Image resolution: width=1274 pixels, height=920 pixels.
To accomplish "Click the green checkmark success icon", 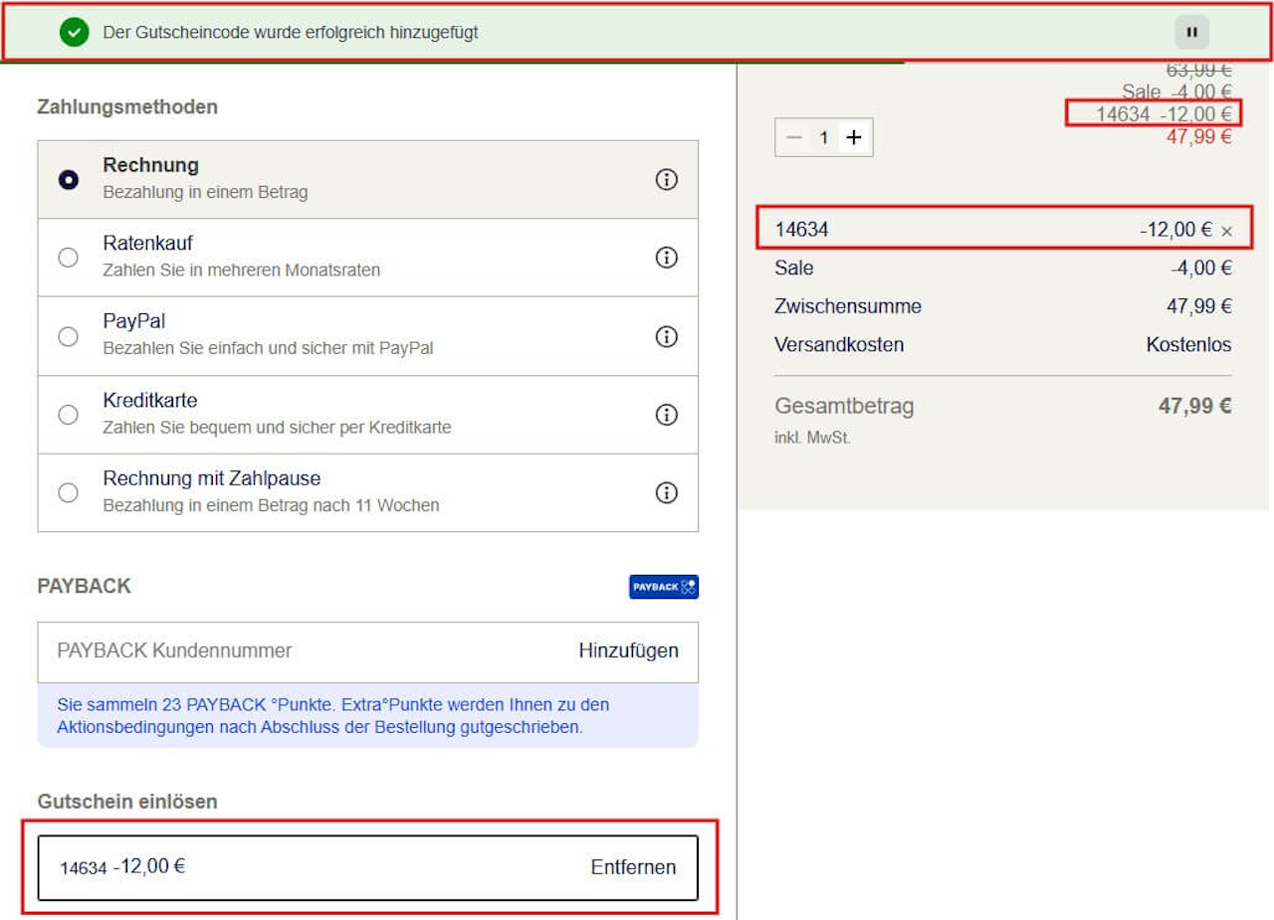I will (74, 32).
